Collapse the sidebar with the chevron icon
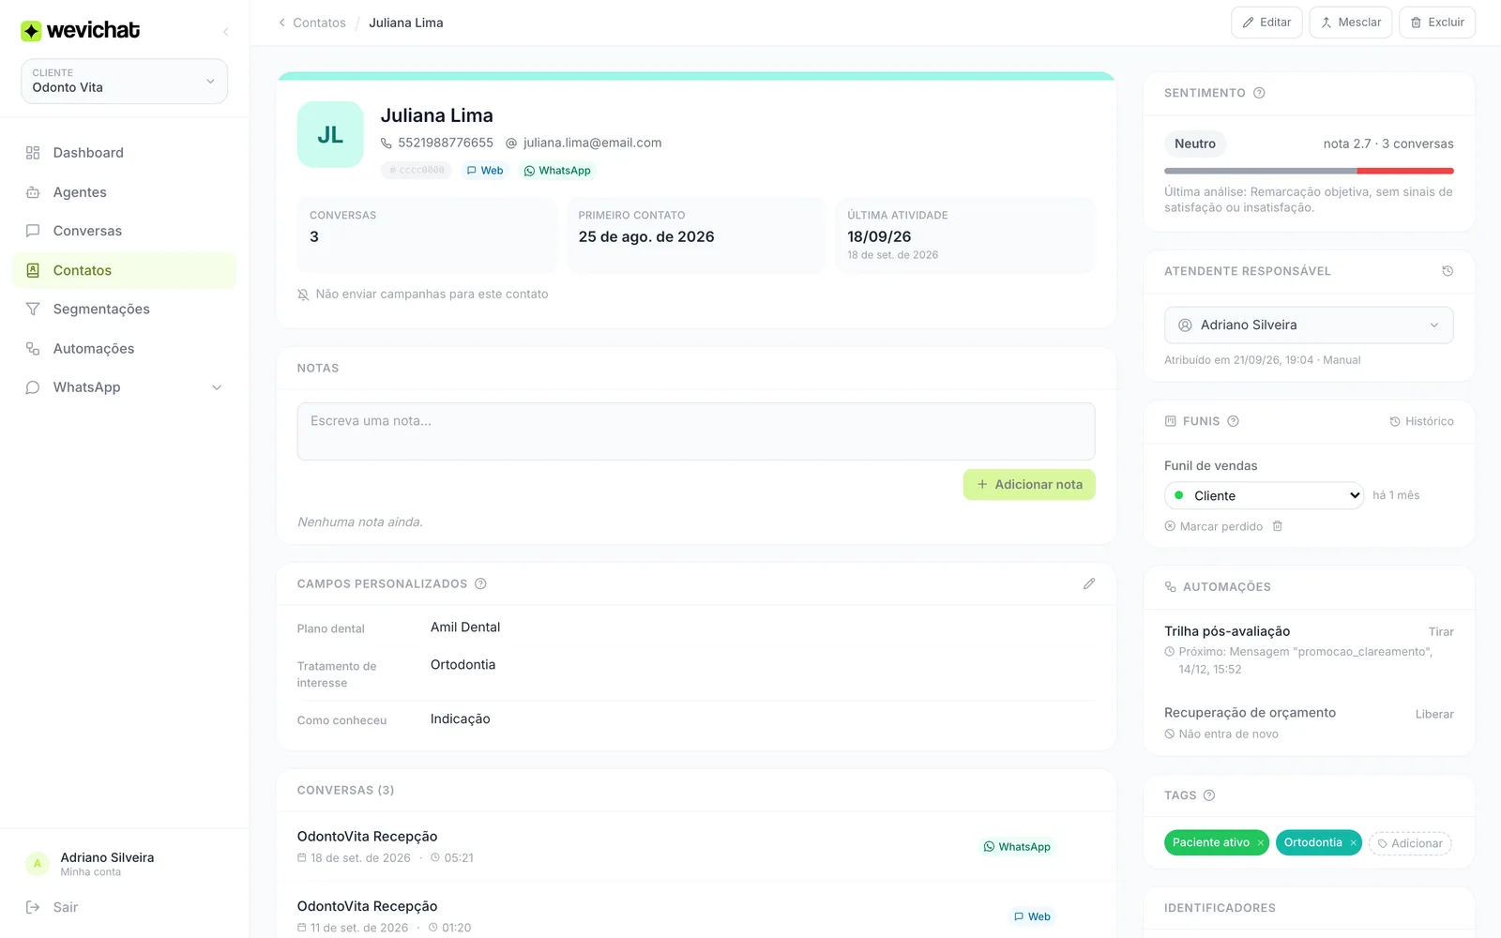The image size is (1501, 938). click(x=225, y=32)
